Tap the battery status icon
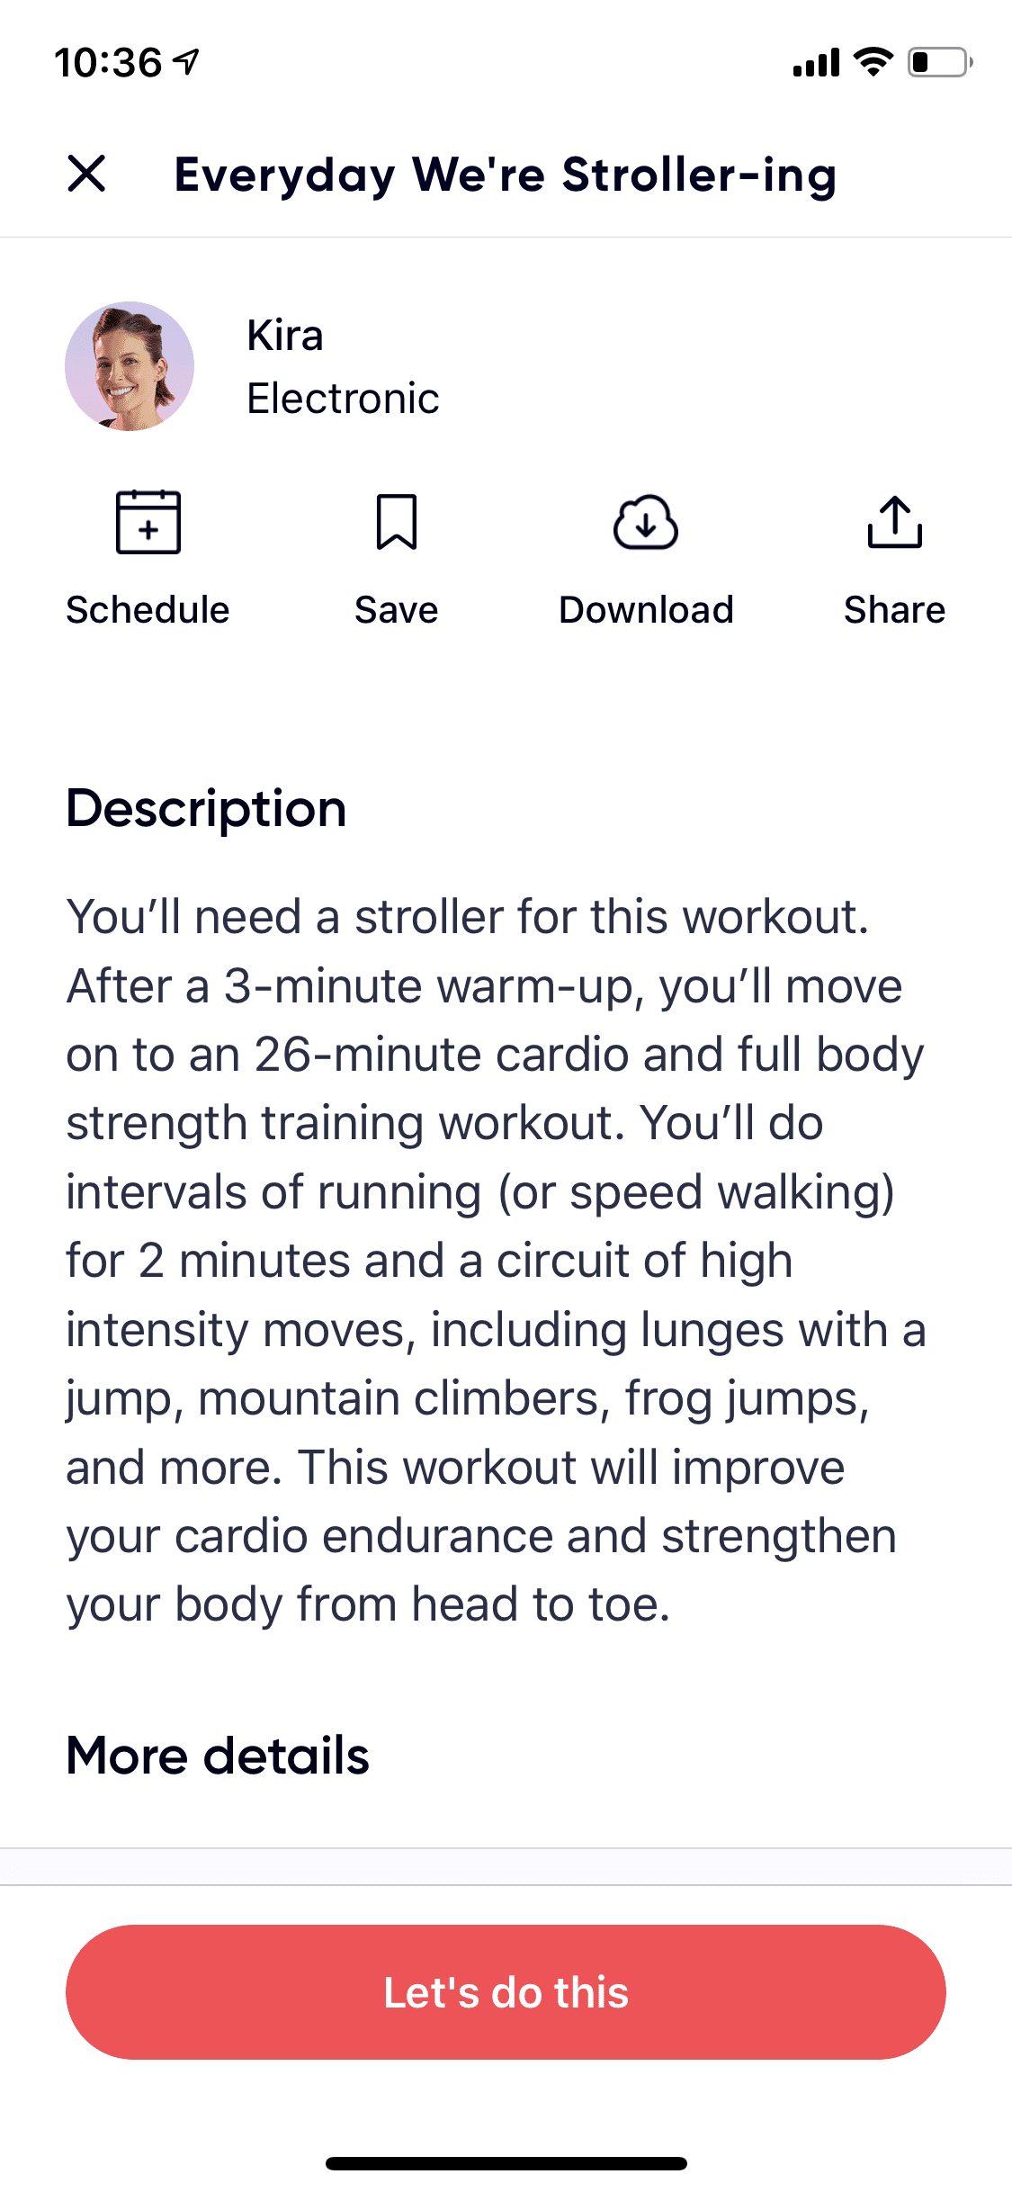This screenshot has width=1012, height=2192. pyautogui.click(x=940, y=62)
